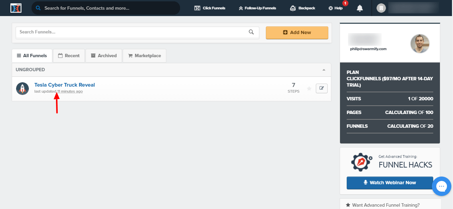Click the magnifier icon in Search Funnels
Screen dimensions: 453x209
pyautogui.click(x=251, y=32)
